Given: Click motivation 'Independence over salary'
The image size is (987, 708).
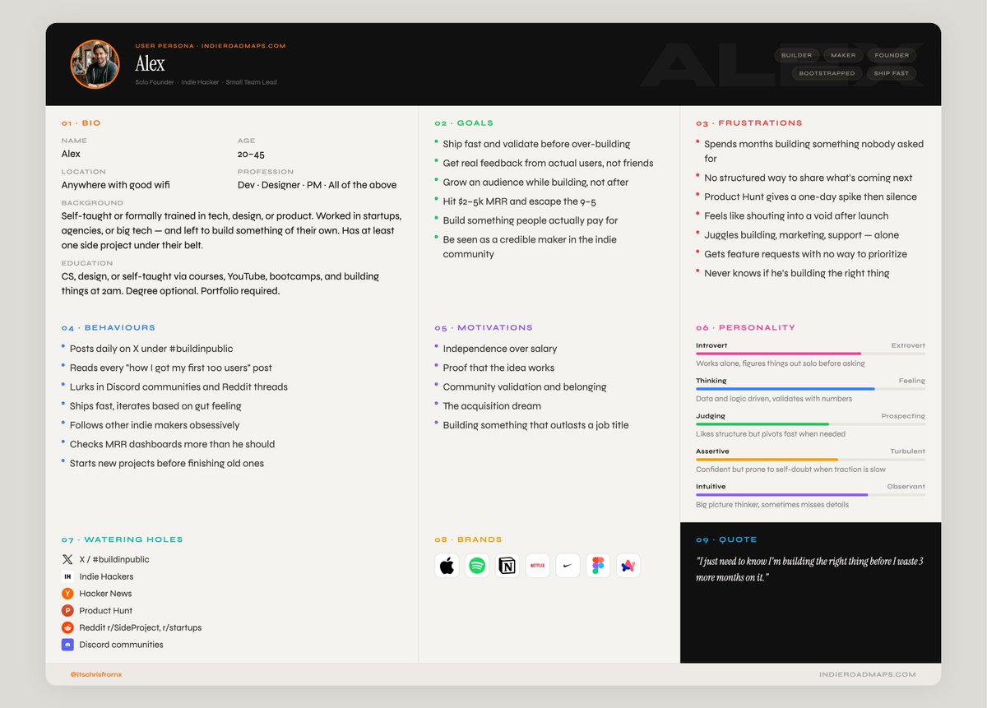Looking at the screenshot, I should coord(500,349).
